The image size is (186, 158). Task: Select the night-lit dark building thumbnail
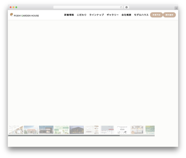point(77,130)
